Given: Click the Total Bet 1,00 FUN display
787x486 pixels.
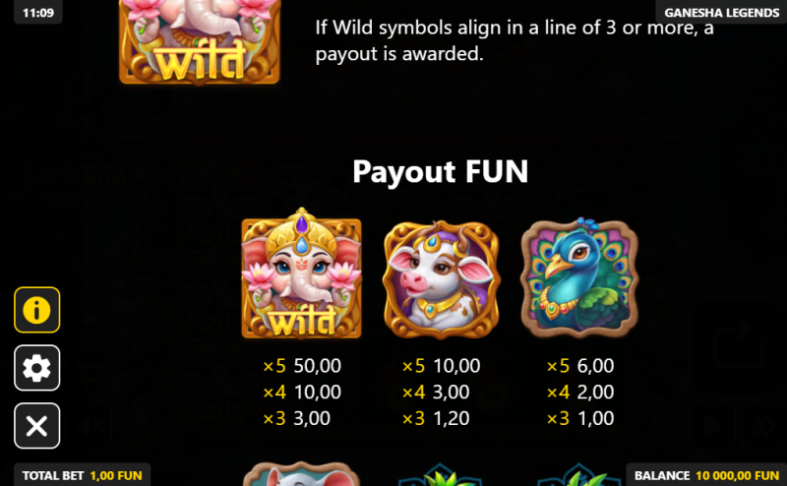Looking at the screenshot, I should coord(83,475).
